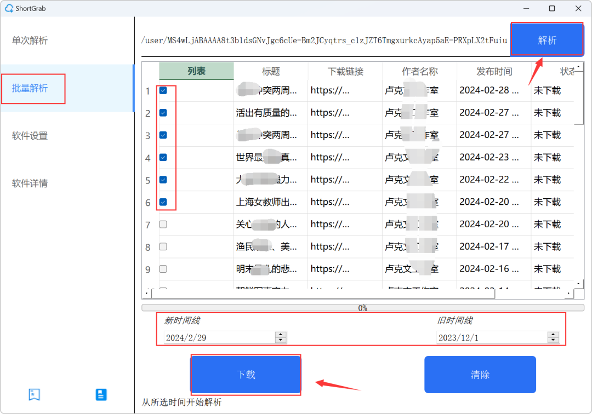
Task: Click the blue document icon in sidebar bottom
Action: [x=101, y=394]
